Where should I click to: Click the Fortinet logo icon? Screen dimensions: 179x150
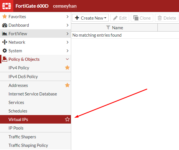7,6
